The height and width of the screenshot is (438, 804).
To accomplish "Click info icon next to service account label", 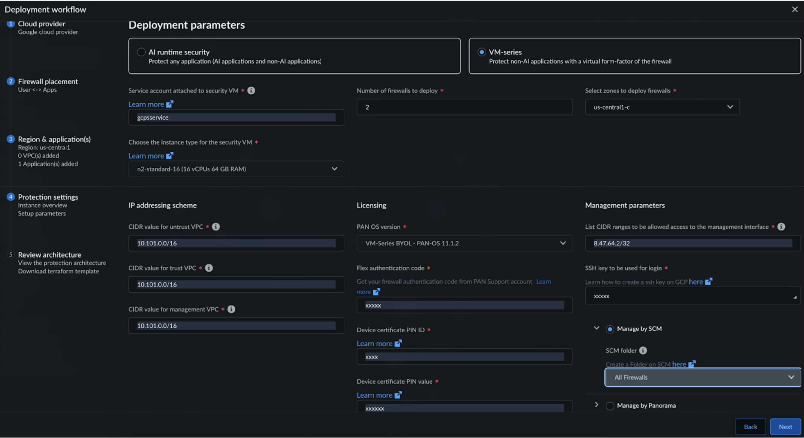I will pyautogui.click(x=251, y=90).
